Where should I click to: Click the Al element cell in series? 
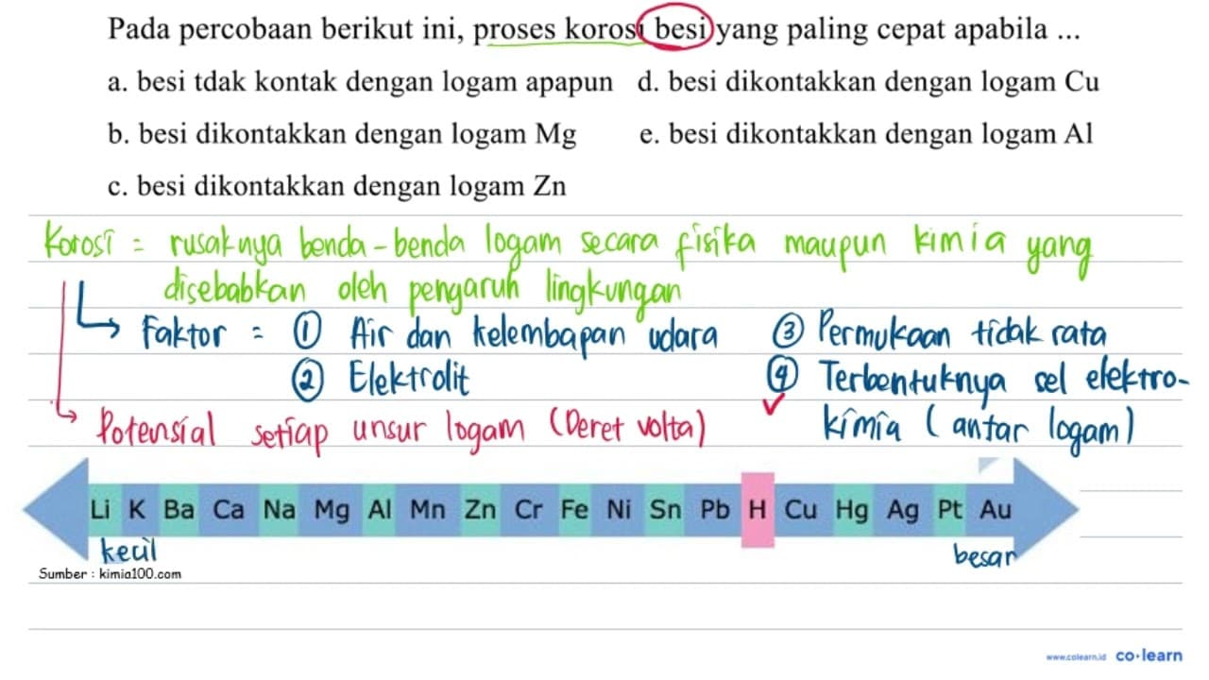coord(380,510)
